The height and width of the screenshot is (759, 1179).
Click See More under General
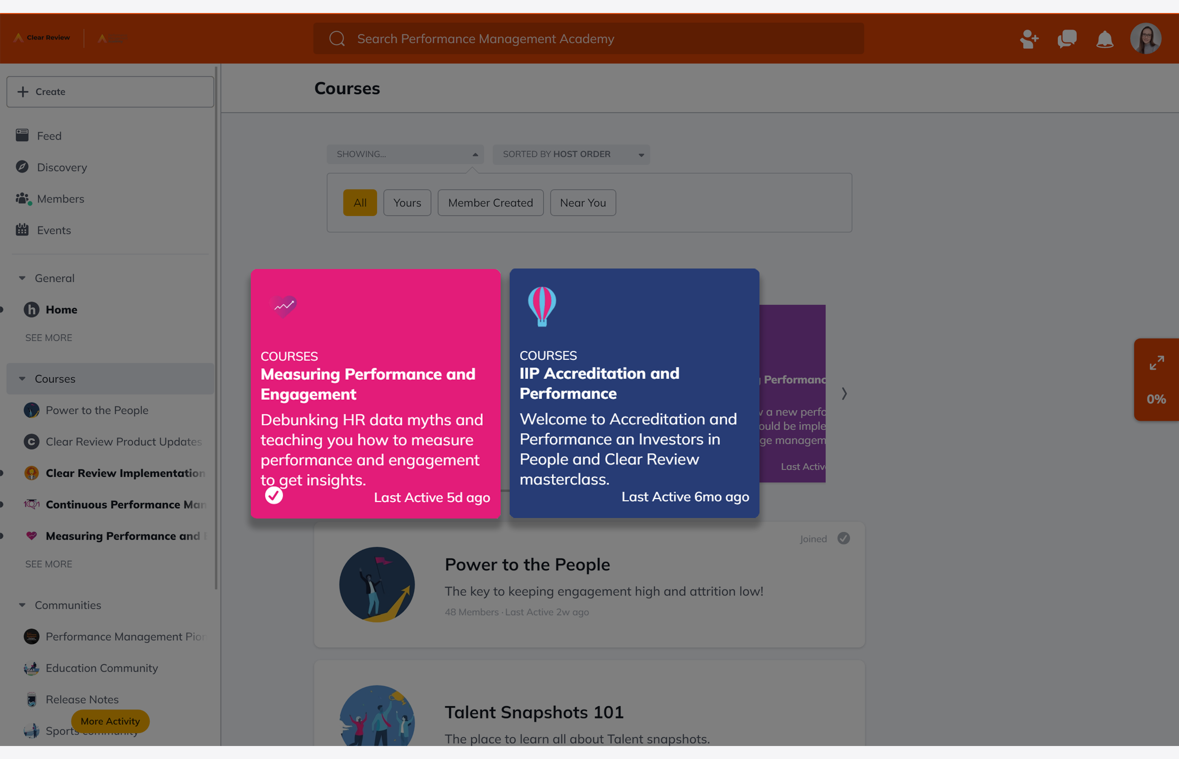coord(49,337)
